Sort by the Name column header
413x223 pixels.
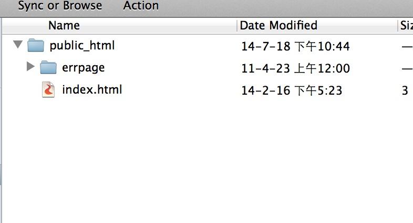click(64, 26)
